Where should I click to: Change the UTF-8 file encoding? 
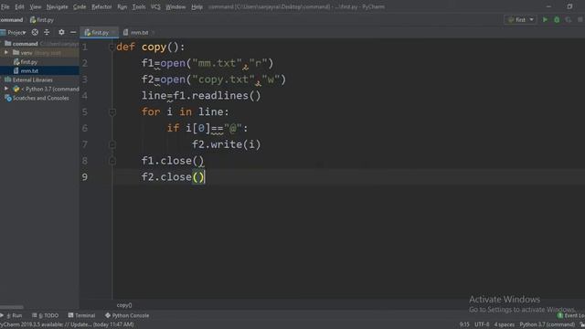(482, 324)
